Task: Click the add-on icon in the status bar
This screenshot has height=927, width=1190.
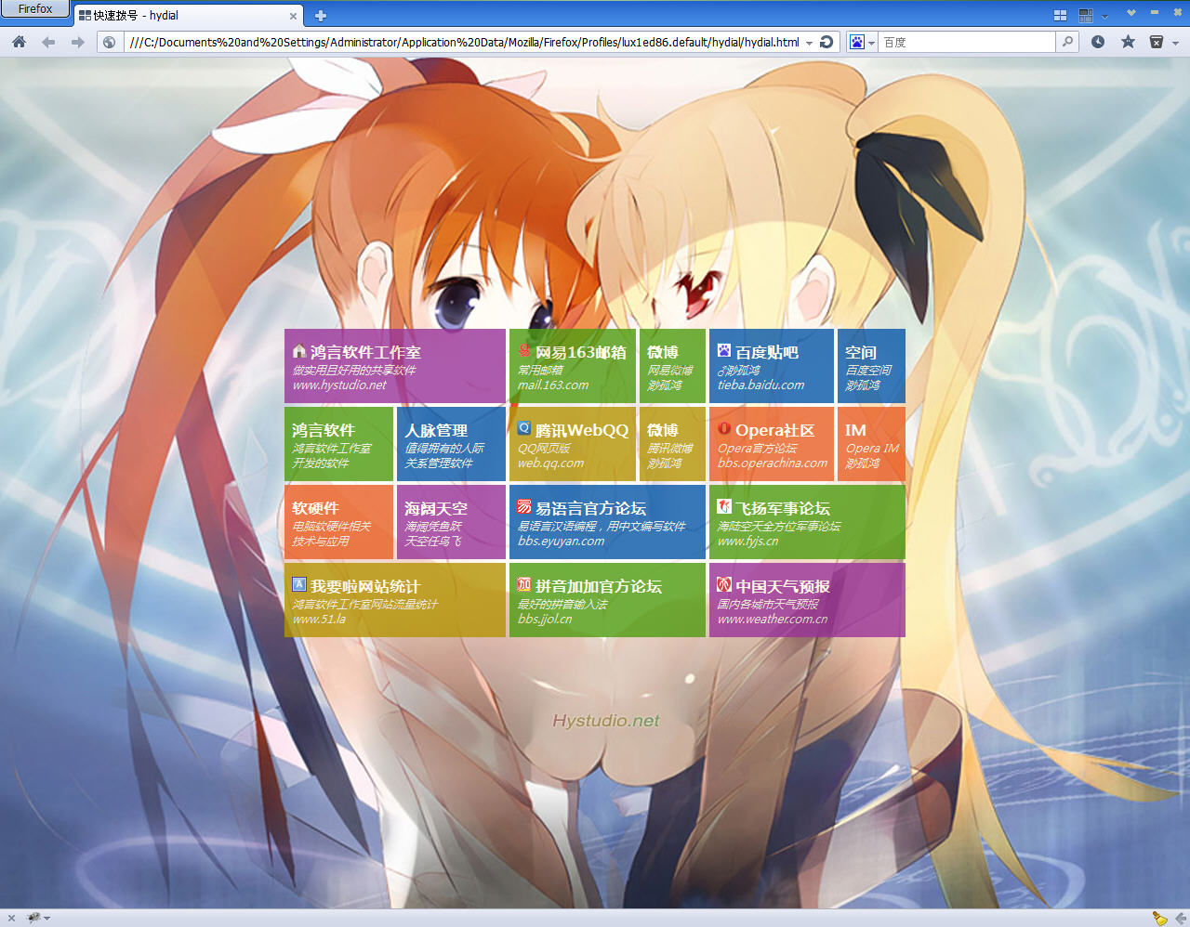Action: [x=34, y=918]
